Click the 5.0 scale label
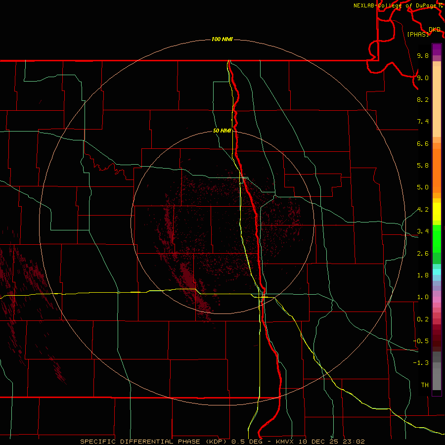This screenshot has width=445, height=445. (x=423, y=187)
